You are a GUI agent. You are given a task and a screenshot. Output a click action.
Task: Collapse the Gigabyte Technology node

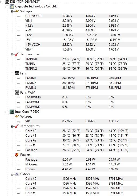(7, 7)
